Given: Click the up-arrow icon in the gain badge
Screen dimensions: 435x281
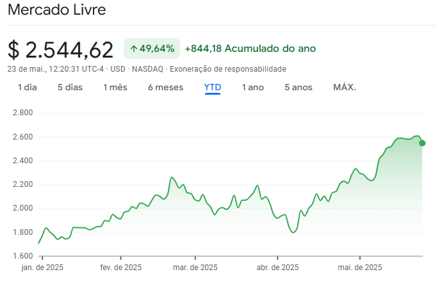Looking at the screenshot, I should coord(134,49).
